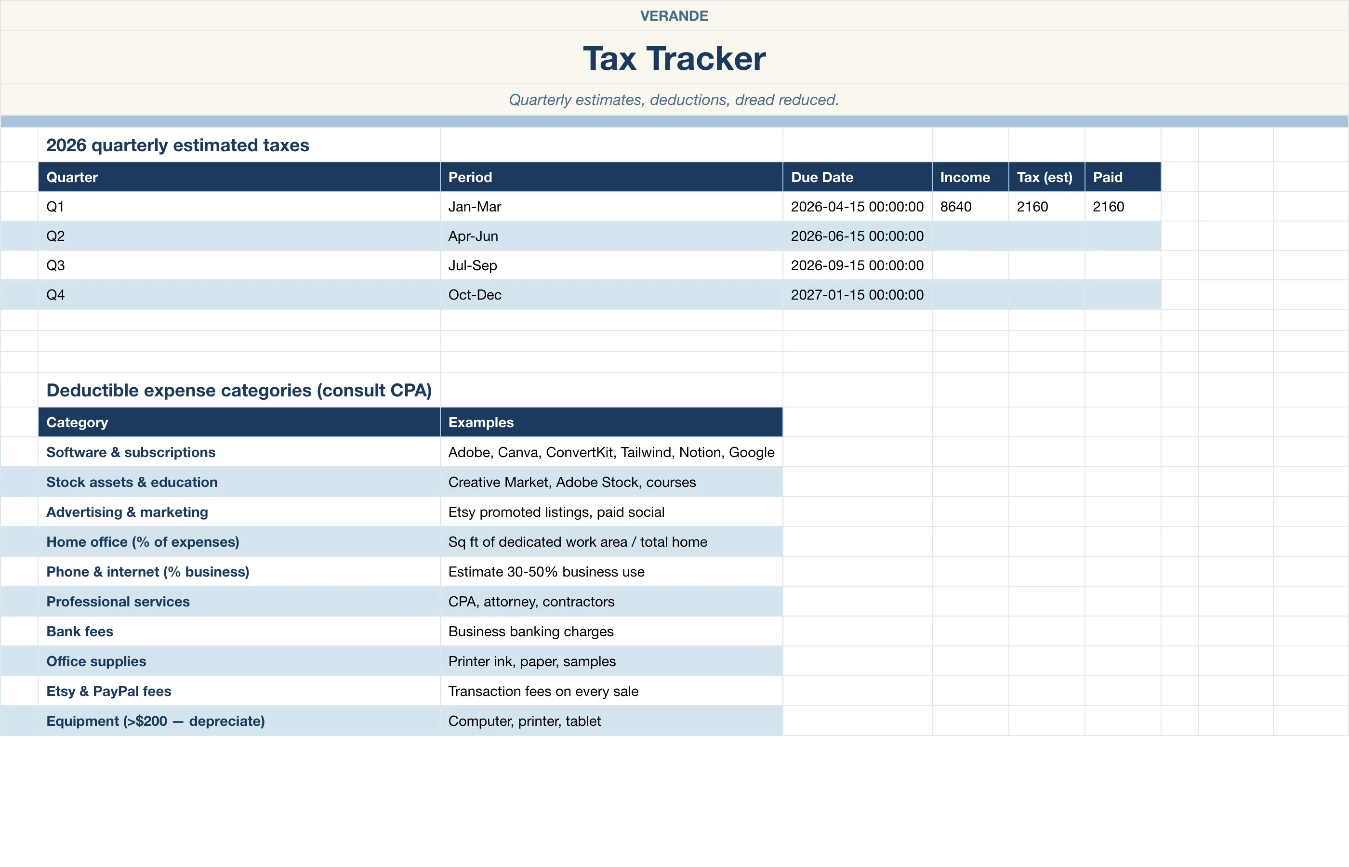The height and width of the screenshot is (867, 1349).
Task: Select the 'Bank fees' category cell
Action: coord(239,631)
